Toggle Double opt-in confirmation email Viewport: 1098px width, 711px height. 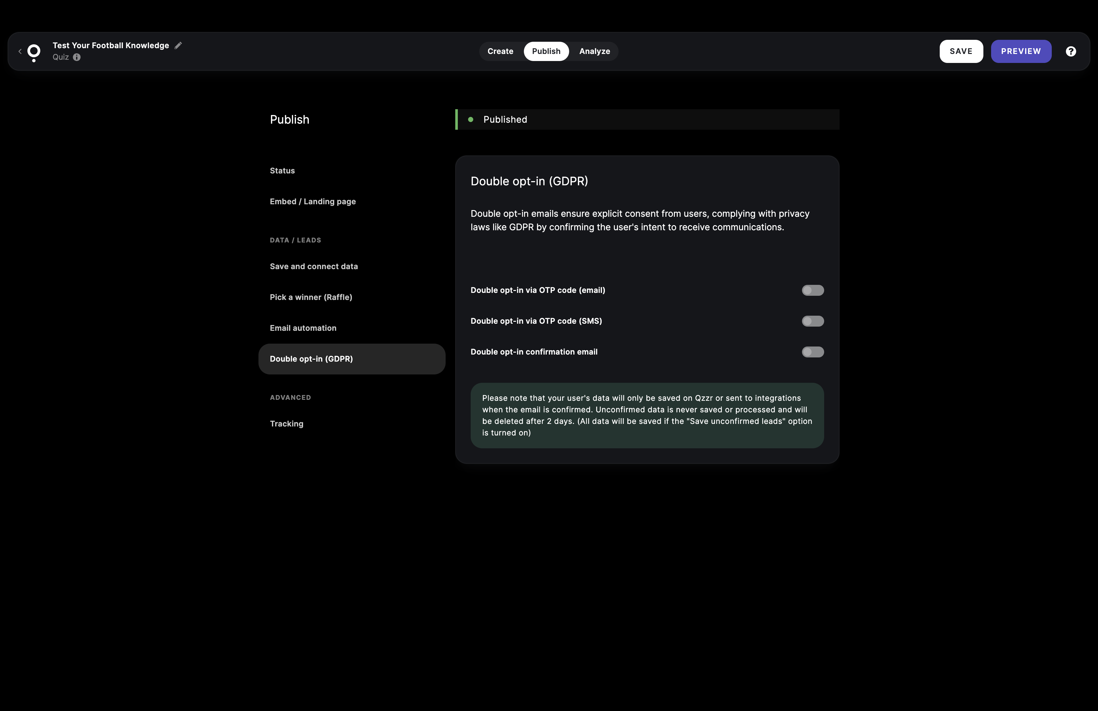coord(813,352)
